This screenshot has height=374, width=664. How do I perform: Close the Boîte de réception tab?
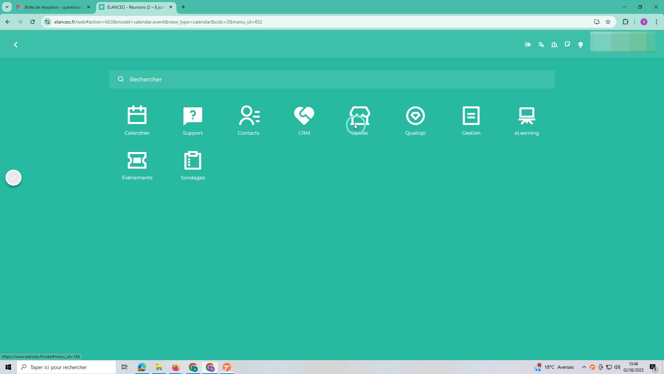click(89, 7)
